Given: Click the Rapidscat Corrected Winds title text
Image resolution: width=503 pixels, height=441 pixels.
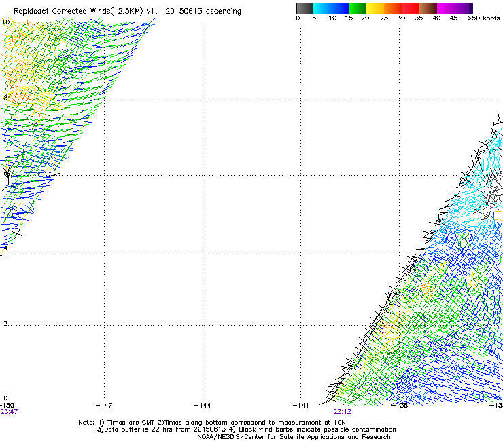Looking at the screenshot, I should click(x=127, y=12).
